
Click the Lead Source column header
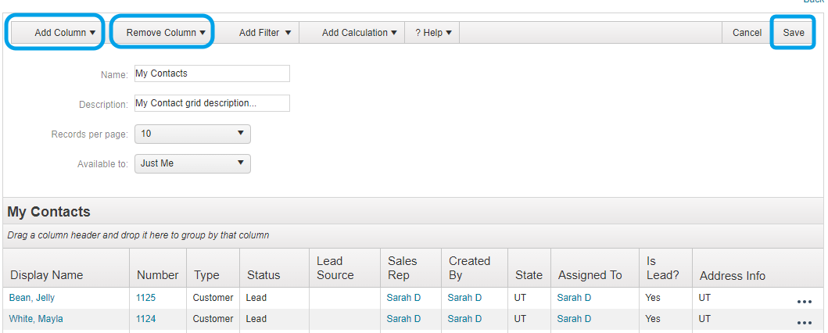(x=345, y=268)
